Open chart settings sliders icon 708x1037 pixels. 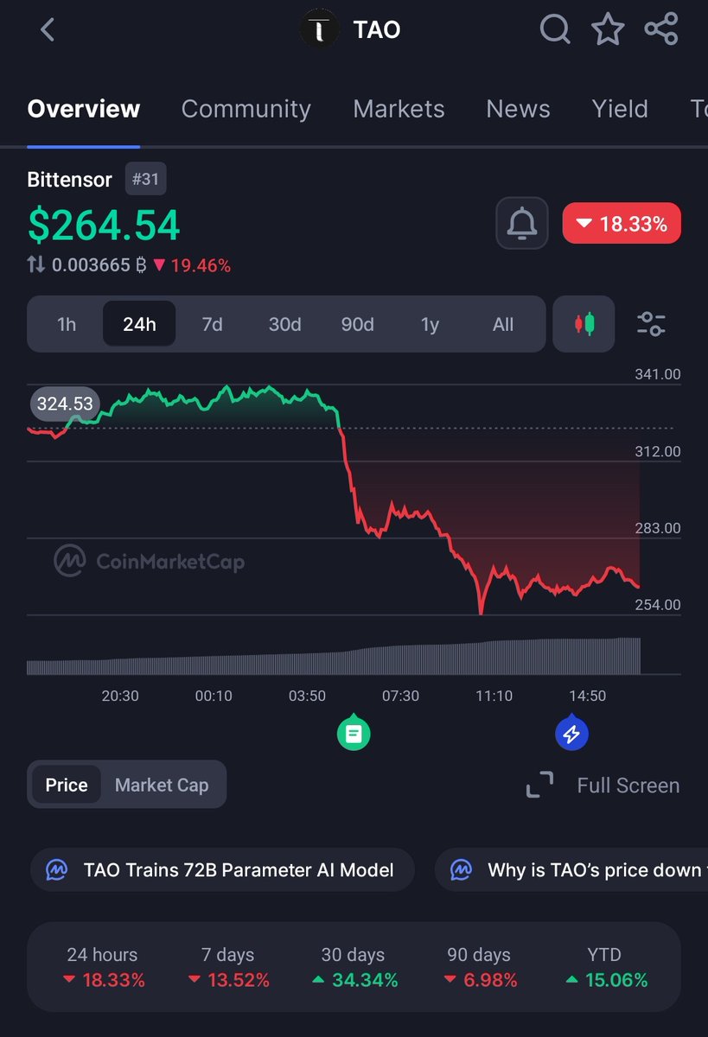(650, 324)
